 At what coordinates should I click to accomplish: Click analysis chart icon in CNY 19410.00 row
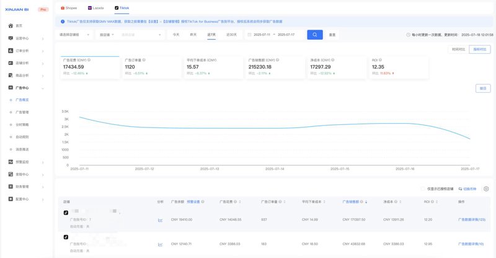(x=160, y=220)
